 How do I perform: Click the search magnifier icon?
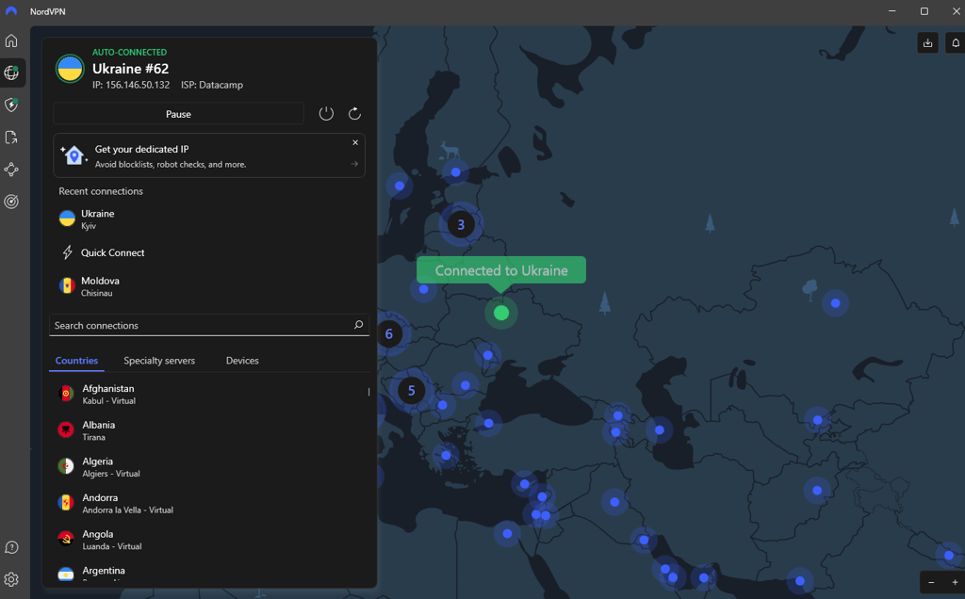coord(358,325)
